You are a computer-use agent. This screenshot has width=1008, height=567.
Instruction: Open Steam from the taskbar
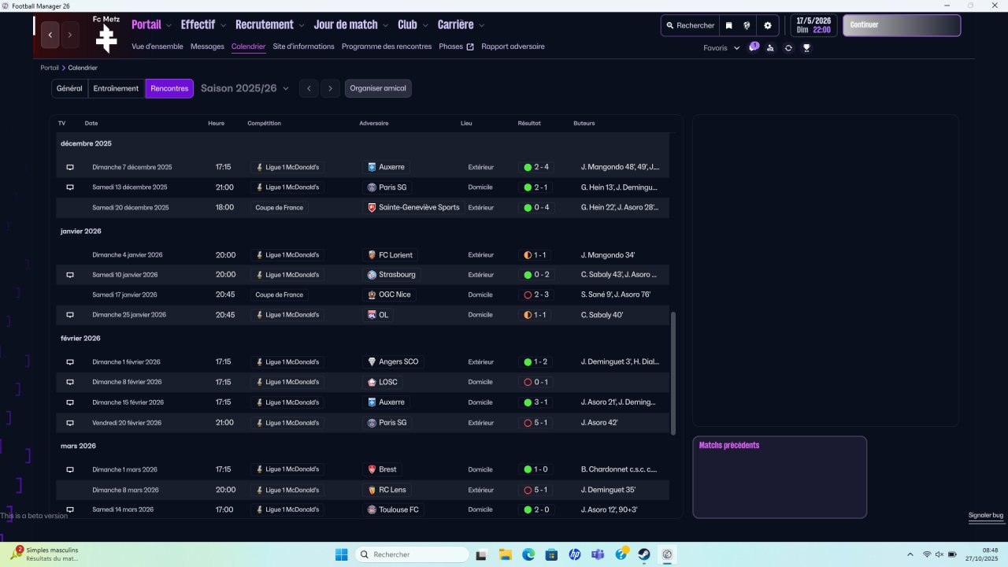(644, 554)
